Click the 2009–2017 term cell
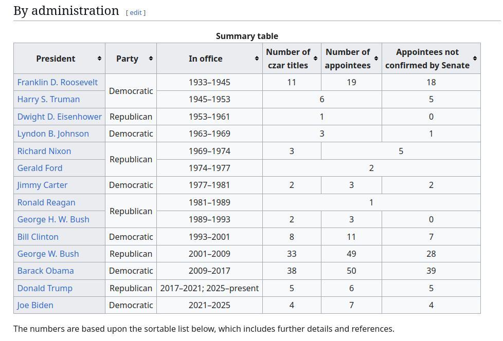 point(209,271)
